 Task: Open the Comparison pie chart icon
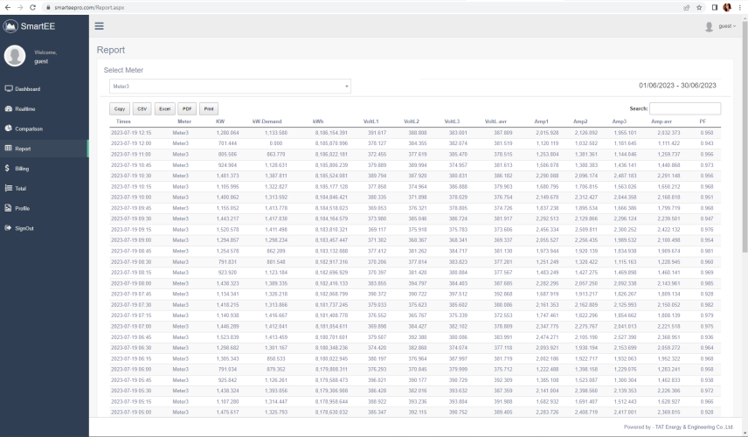coord(9,128)
